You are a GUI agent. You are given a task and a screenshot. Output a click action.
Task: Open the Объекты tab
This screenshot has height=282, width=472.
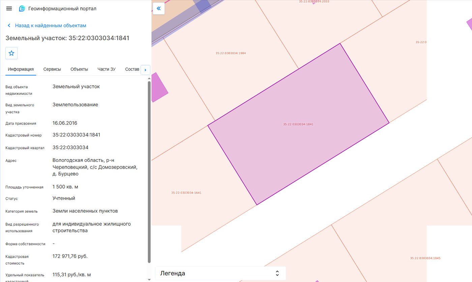pos(79,69)
